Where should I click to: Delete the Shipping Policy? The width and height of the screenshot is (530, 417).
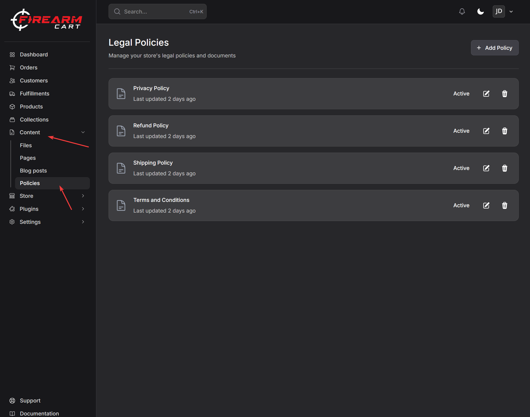pyautogui.click(x=505, y=168)
